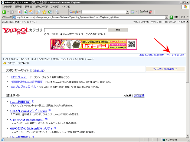Expand the Google search box dropdown

coord(128,12)
